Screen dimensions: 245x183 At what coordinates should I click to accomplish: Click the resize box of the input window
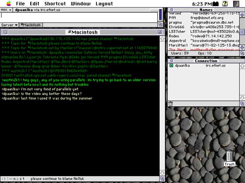click(x=160, y=24)
